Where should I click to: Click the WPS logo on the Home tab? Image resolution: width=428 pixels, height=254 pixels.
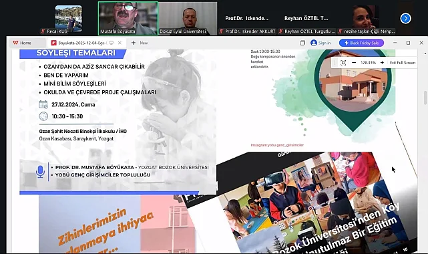pyautogui.click(x=15, y=43)
